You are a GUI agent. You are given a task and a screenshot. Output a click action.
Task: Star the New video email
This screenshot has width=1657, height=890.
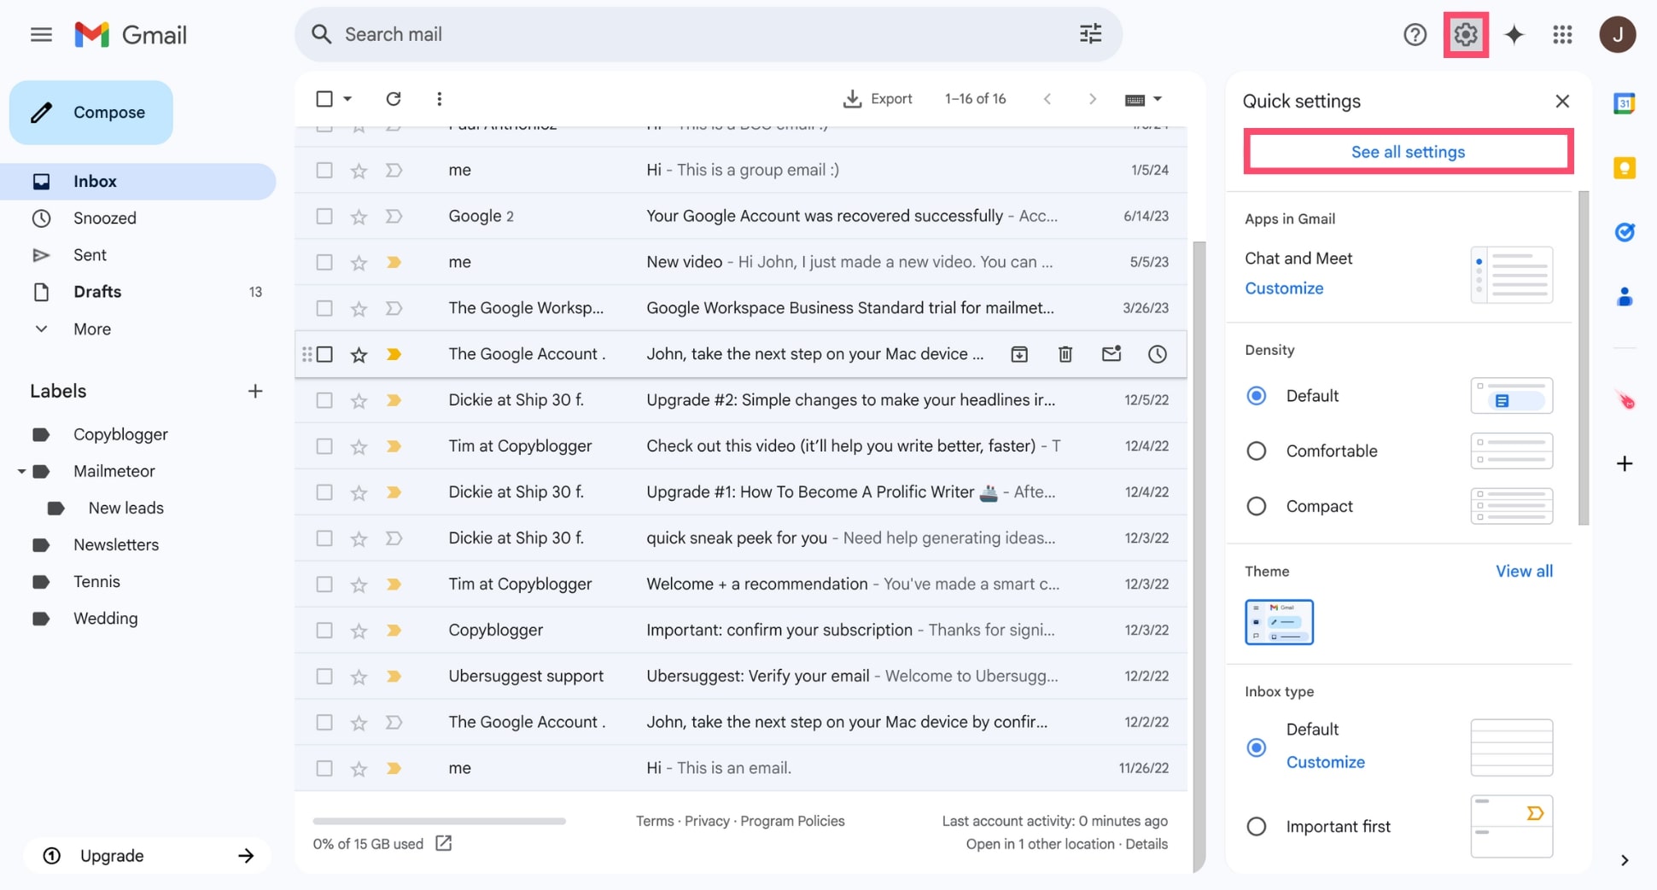(x=359, y=263)
